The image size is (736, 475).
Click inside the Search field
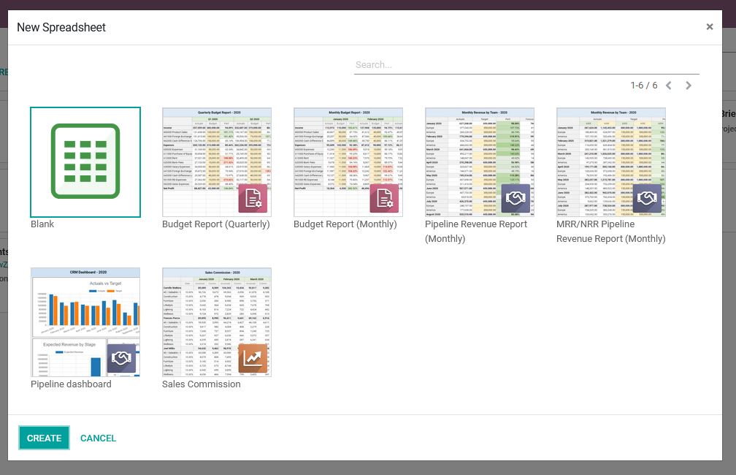[x=526, y=64]
